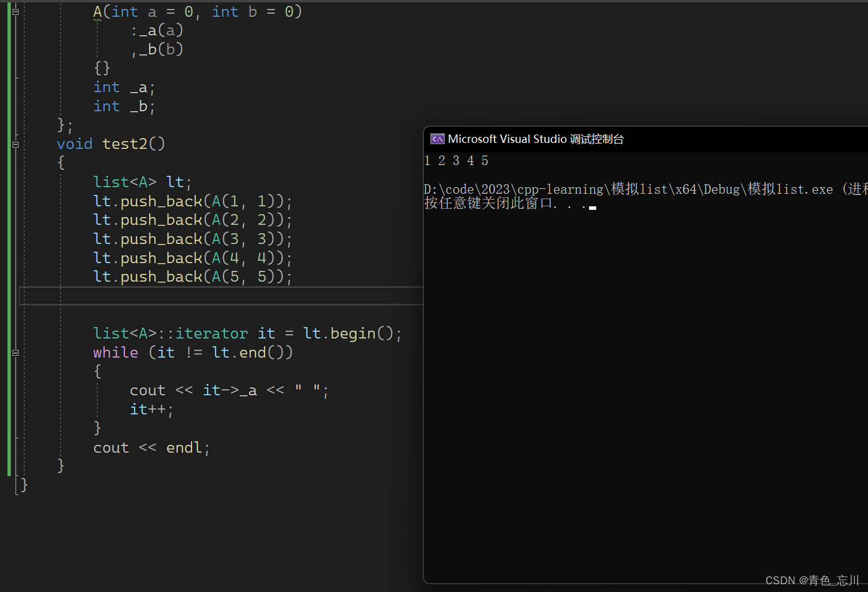Collapse the while loop code block
This screenshot has width=868, height=592.
click(x=16, y=353)
